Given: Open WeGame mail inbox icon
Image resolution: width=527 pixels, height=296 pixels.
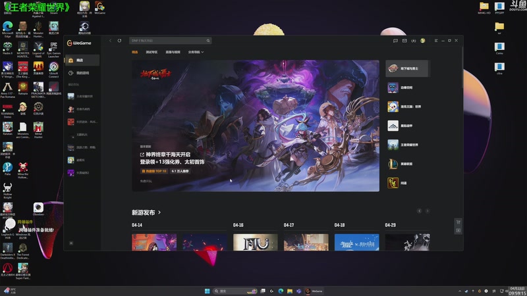Looking at the screenshot, I should click(x=404, y=41).
